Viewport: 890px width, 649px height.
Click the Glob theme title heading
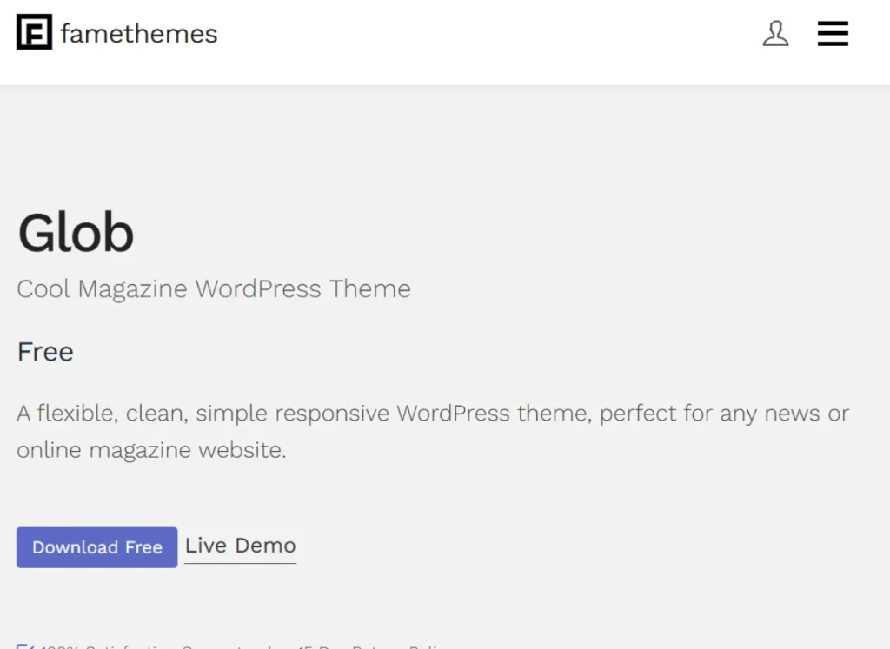(76, 233)
